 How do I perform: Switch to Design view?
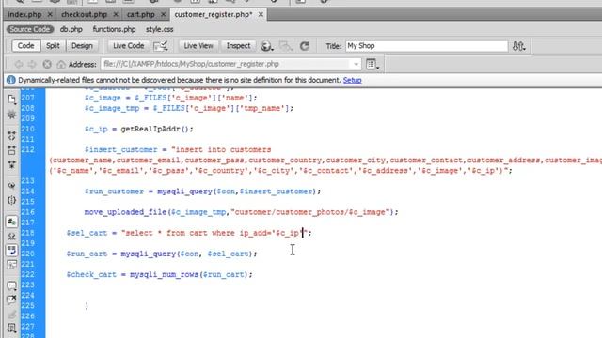[x=82, y=46]
